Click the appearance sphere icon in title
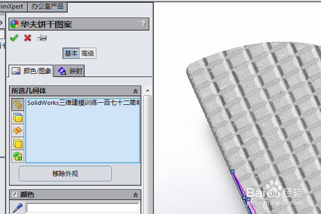The image size is (321, 214). point(14,24)
